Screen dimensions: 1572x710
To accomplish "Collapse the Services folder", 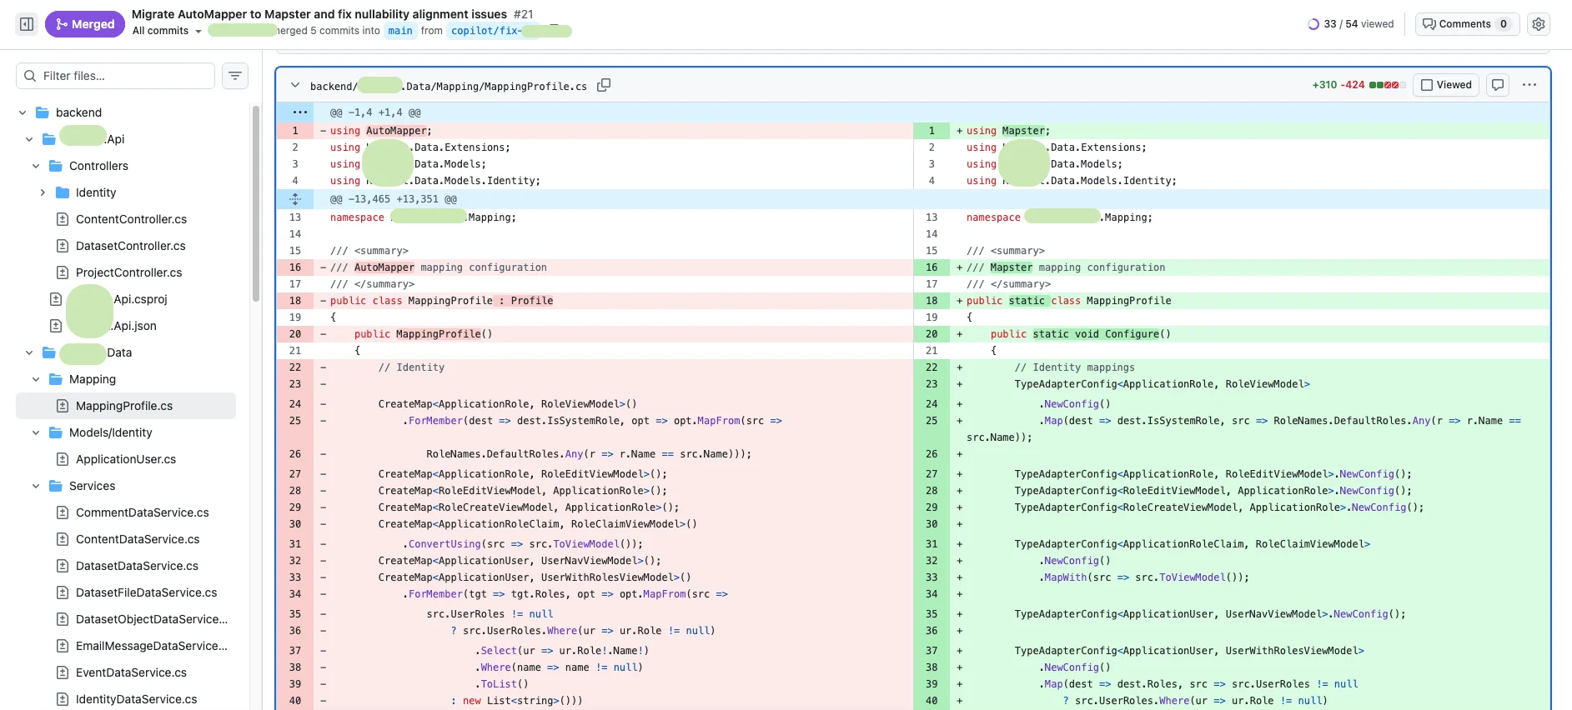I will pos(36,486).
